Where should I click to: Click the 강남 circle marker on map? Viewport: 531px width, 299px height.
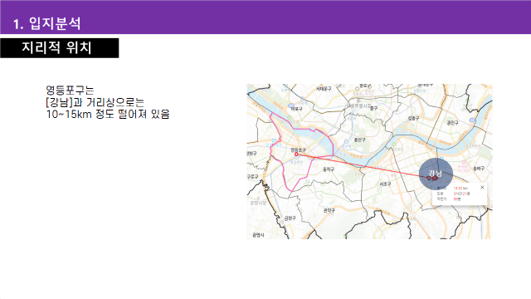436,174
